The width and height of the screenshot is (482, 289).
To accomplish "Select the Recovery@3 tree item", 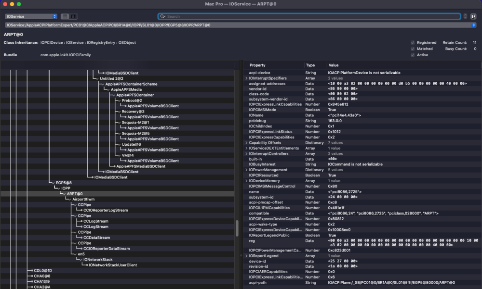I will coord(133,112).
